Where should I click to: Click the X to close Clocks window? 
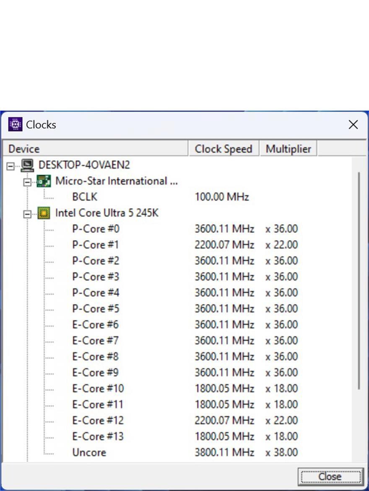[x=353, y=125]
